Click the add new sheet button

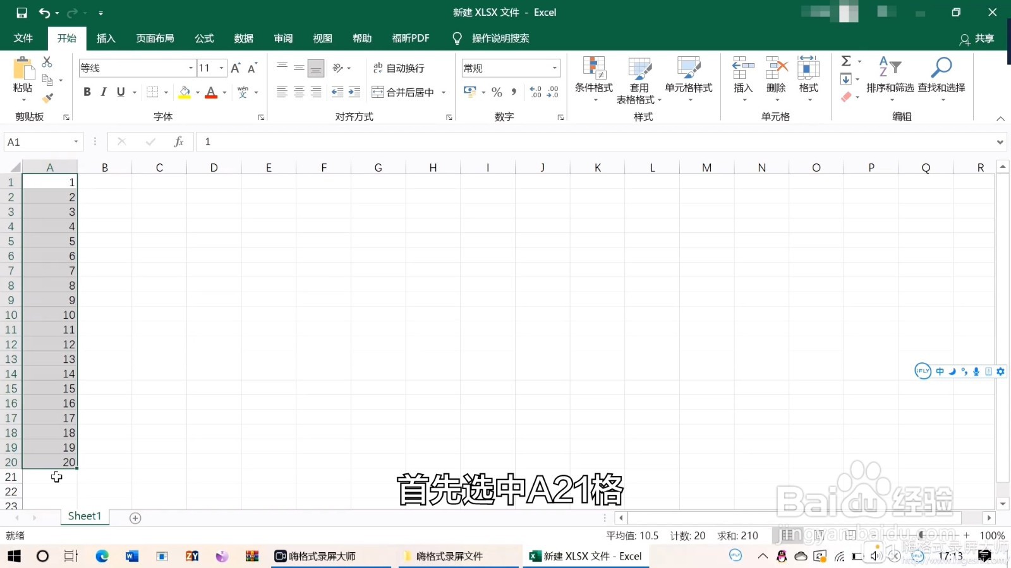click(x=135, y=517)
